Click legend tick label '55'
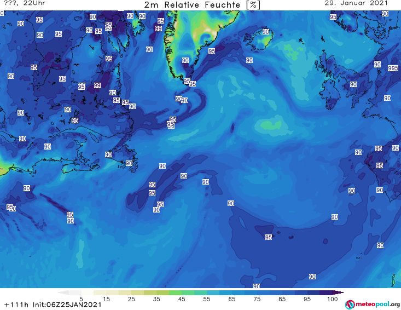 pos(207,299)
